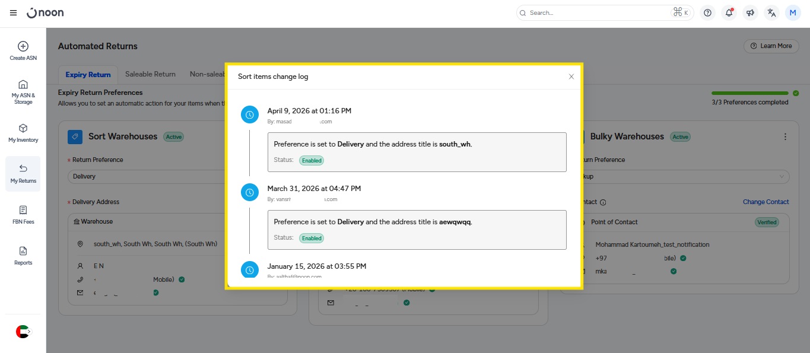Open the hamburger navigation menu

[14, 12]
